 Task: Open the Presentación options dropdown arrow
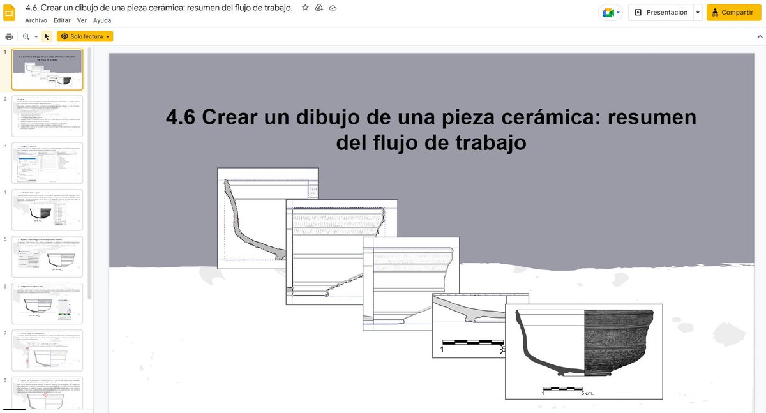coord(698,11)
